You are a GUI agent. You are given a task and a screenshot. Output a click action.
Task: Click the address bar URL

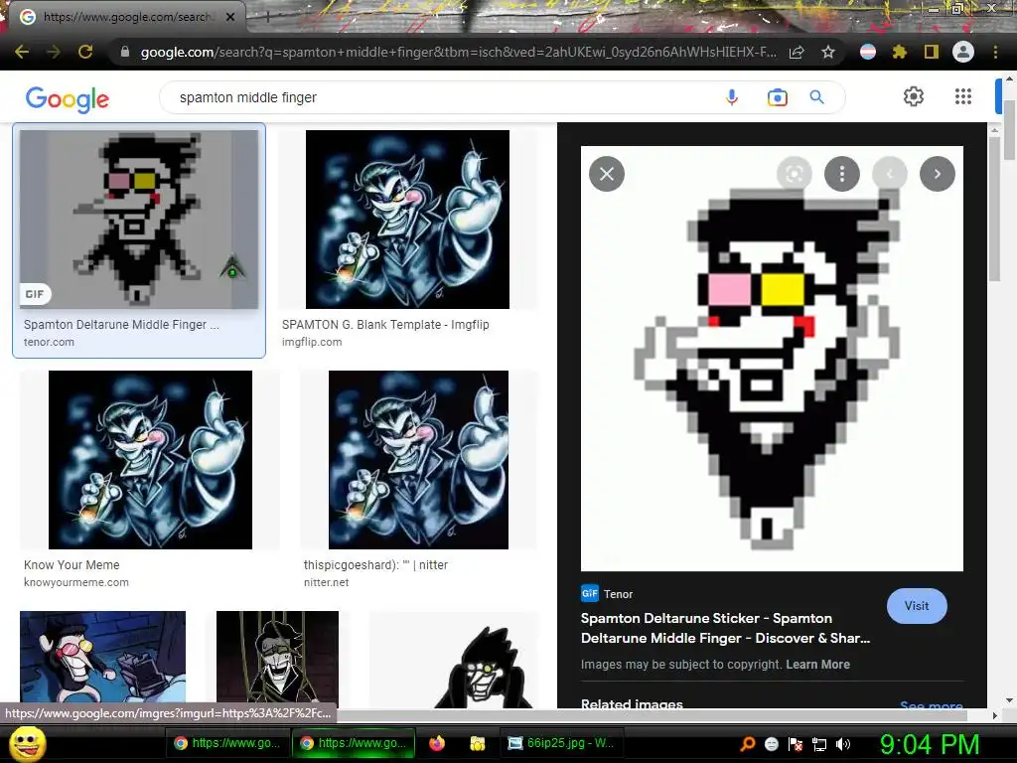click(x=459, y=52)
